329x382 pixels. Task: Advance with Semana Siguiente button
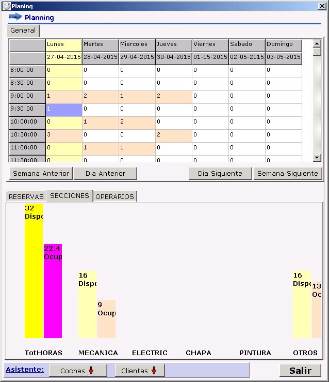288,174
